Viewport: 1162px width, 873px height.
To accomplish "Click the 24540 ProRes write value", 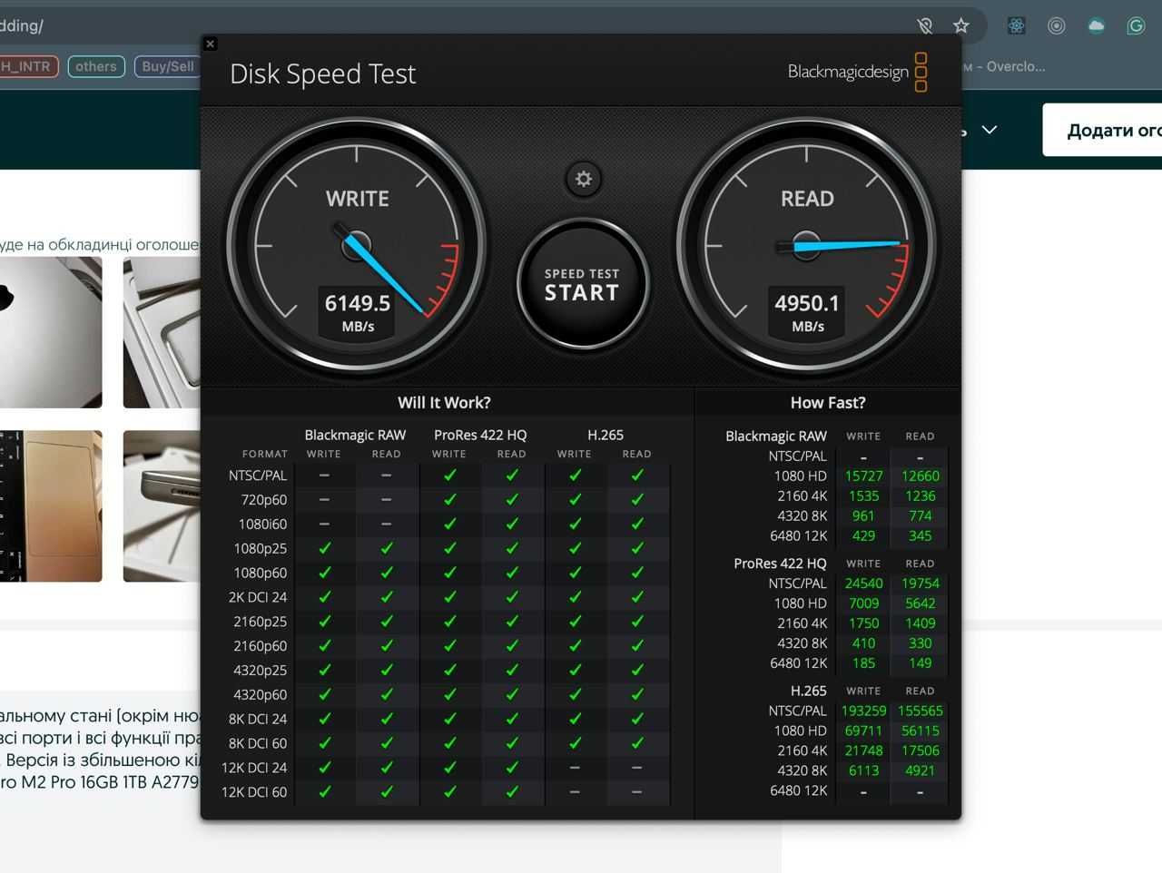I will point(863,584).
